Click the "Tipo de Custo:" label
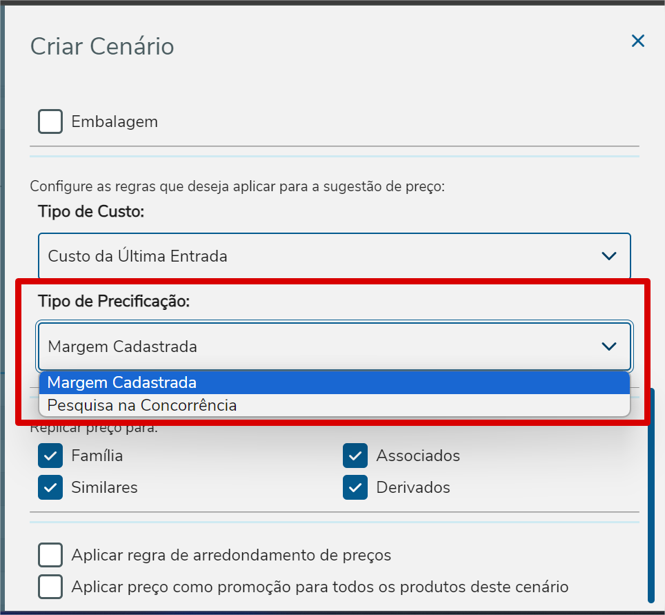 91,212
